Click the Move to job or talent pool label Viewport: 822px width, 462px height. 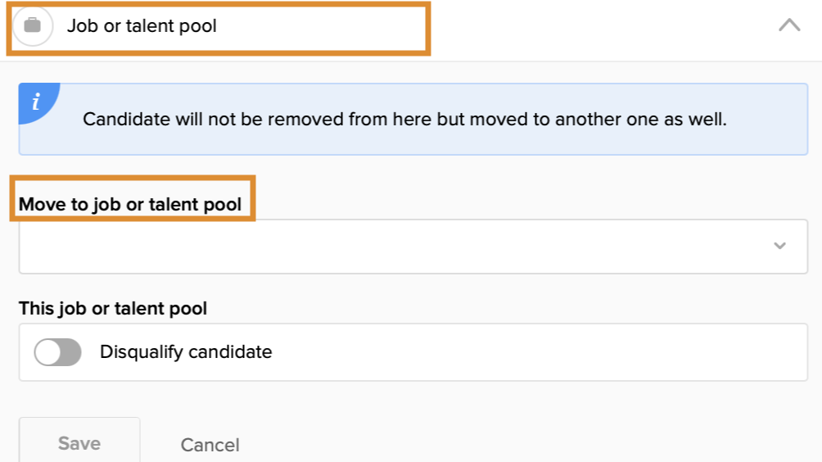tap(130, 204)
